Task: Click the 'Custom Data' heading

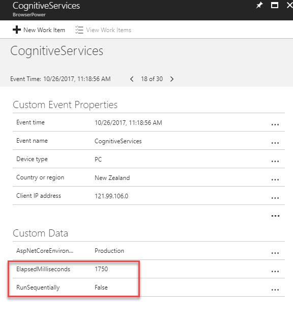Action: [40, 233]
